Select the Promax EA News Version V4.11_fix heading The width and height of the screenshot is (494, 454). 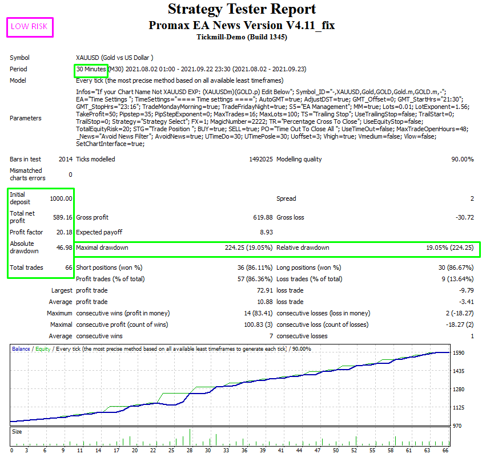pyautogui.click(x=242, y=25)
